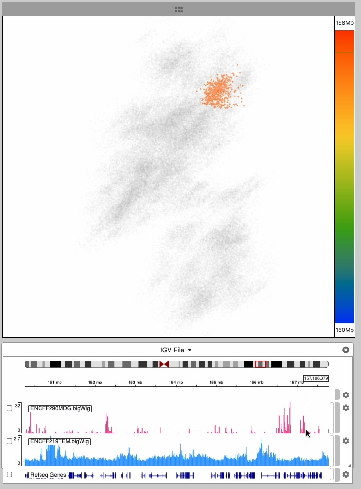
Task: Click the ruler track gear icon
Action: tap(346, 395)
